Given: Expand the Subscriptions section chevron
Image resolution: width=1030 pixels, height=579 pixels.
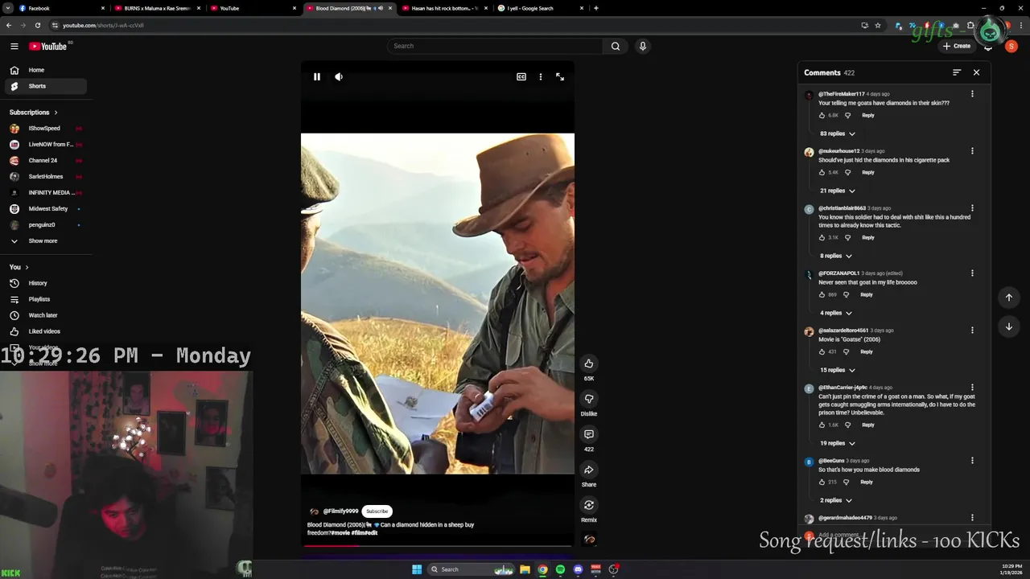Looking at the screenshot, I should (56, 113).
